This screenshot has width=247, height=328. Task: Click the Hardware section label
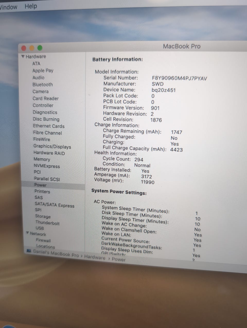pos(36,57)
